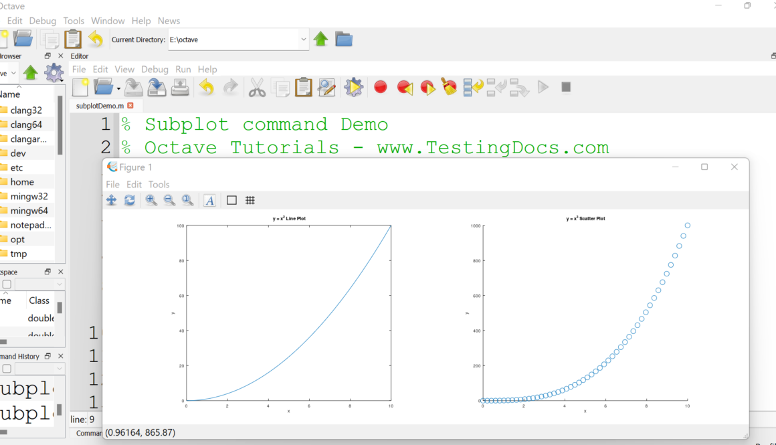Select Zoom In tool in Figure 1

[151, 200]
